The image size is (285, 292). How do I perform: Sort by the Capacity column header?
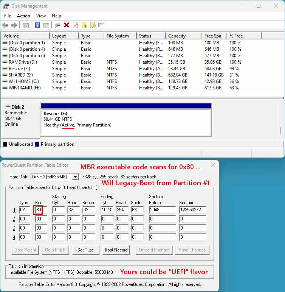click(184, 36)
